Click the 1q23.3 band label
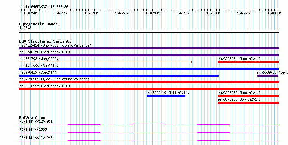The height and width of the screenshot is (145, 288). [25, 28]
